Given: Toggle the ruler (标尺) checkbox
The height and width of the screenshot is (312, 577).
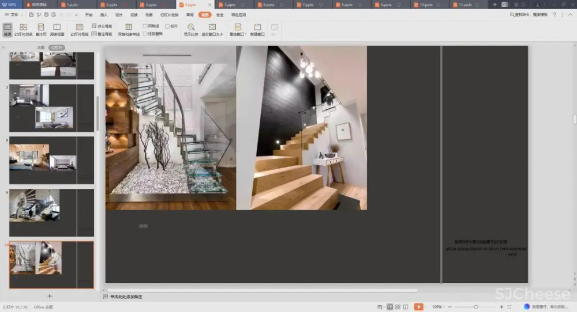Looking at the screenshot, I should pyautogui.click(x=167, y=26).
